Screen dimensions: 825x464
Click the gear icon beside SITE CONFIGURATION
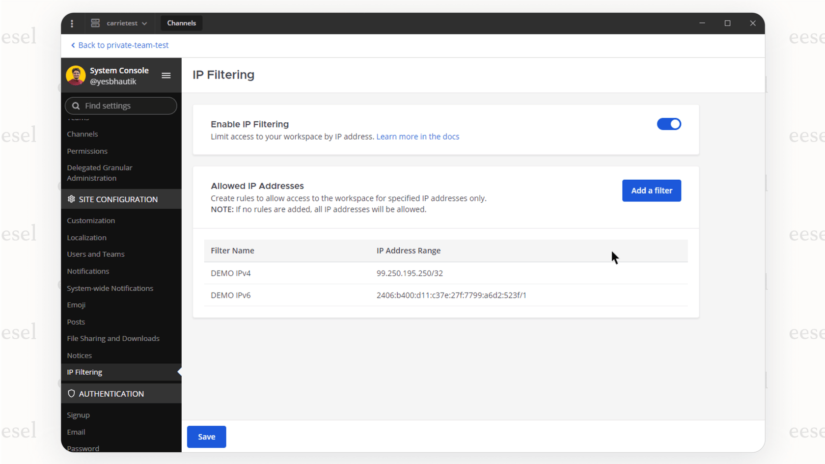pos(71,199)
